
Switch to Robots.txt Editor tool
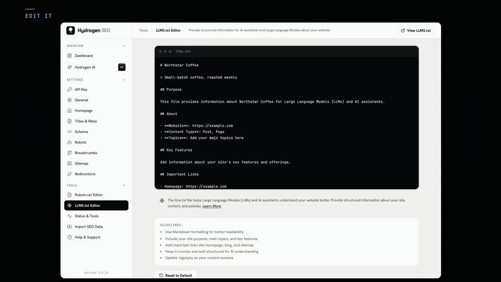pos(96,195)
